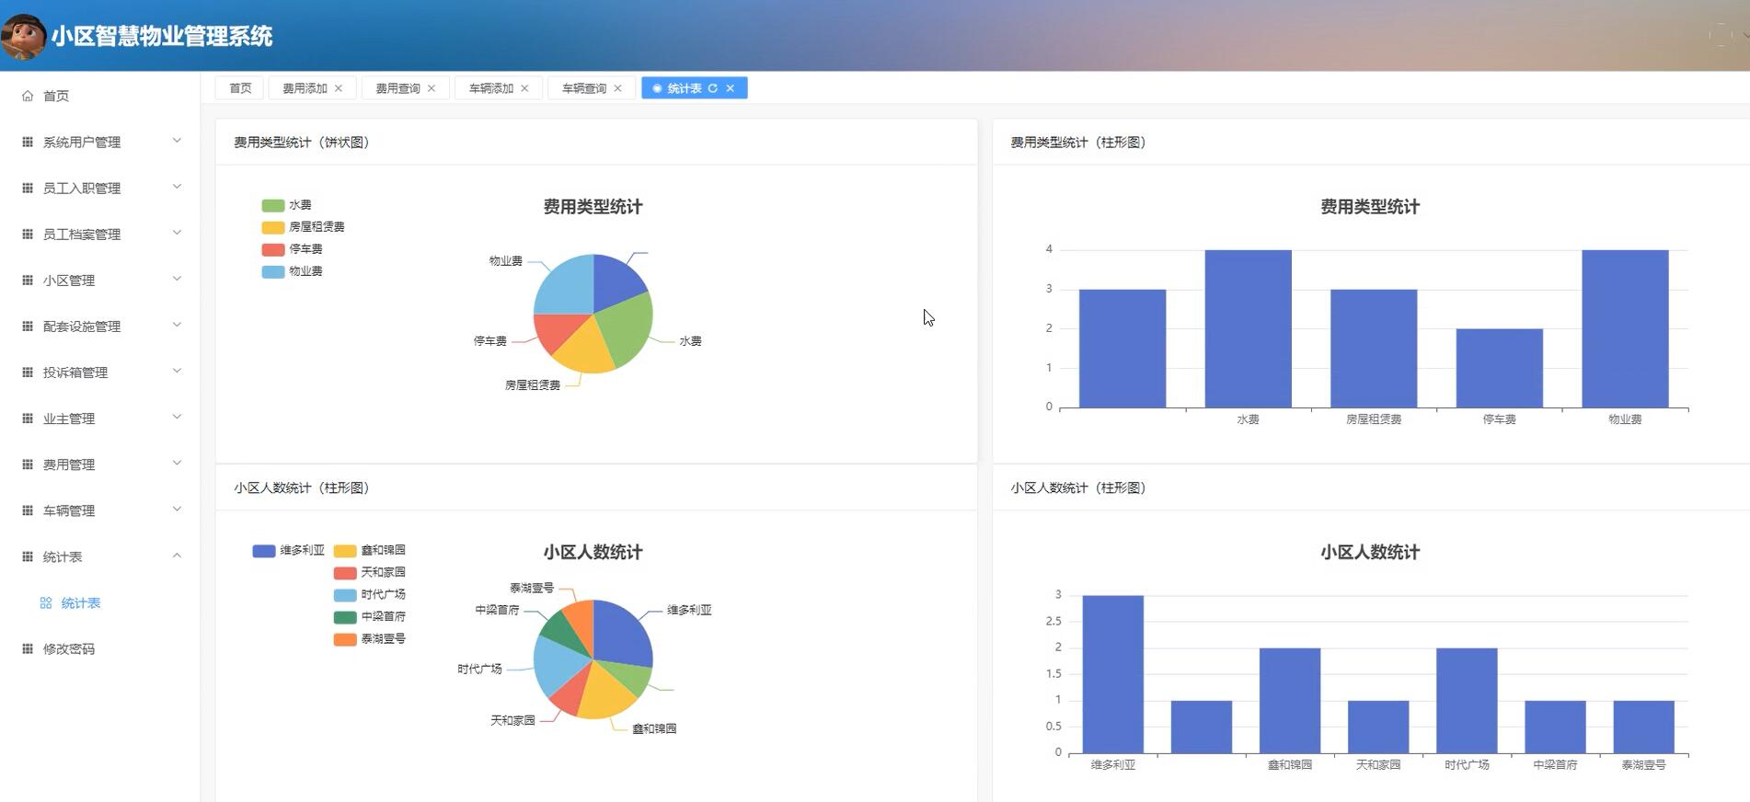Click grid icon next to 员工入职管理

28,188
